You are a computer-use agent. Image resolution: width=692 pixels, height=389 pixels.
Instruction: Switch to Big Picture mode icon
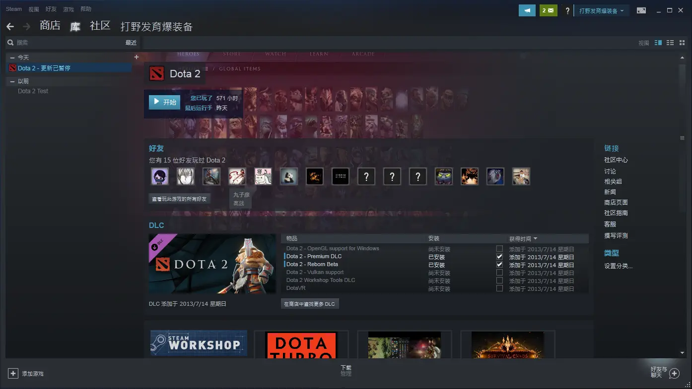[641, 10]
